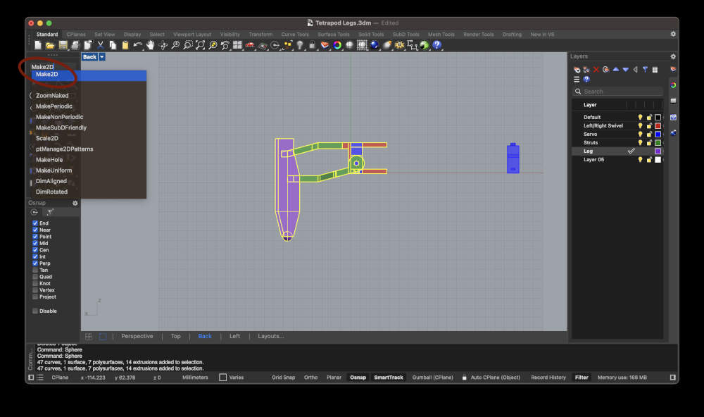Switch to the Top viewport tab
Image resolution: width=704 pixels, height=417 pixels.
[x=175, y=336]
